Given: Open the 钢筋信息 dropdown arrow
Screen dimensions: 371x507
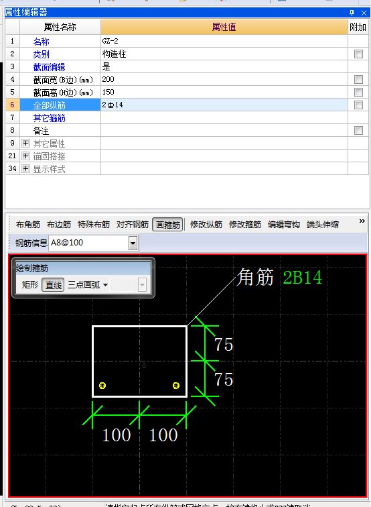Looking at the screenshot, I should 133,243.
